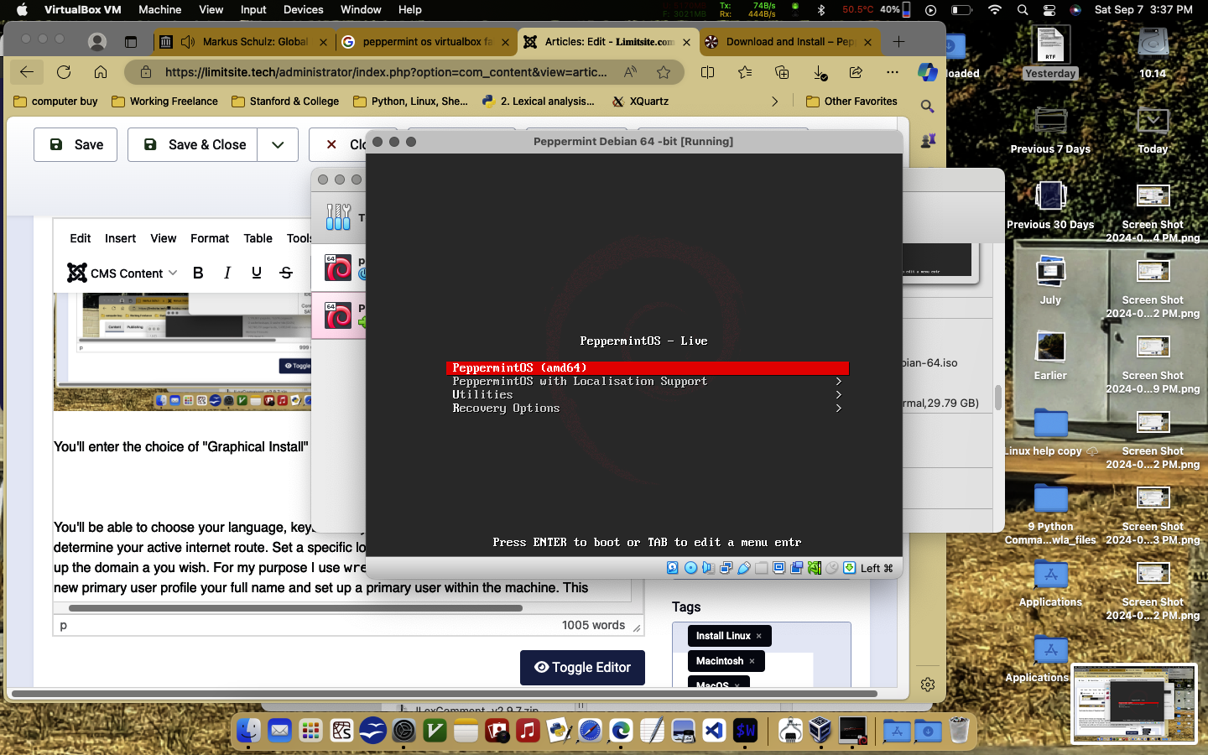Click the Toggle Editor button
The height and width of the screenshot is (755, 1208).
[582, 668]
